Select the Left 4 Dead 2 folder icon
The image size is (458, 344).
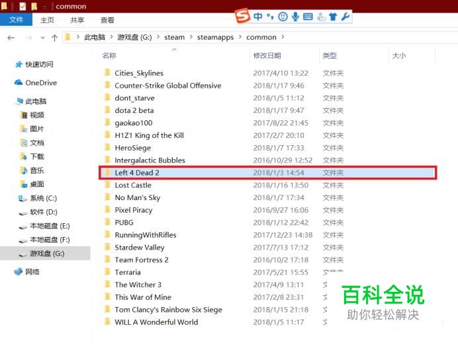coord(107,172)
